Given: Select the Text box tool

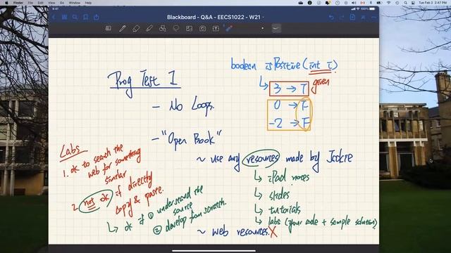Looking at the screenshot, I should pos(216,28).
